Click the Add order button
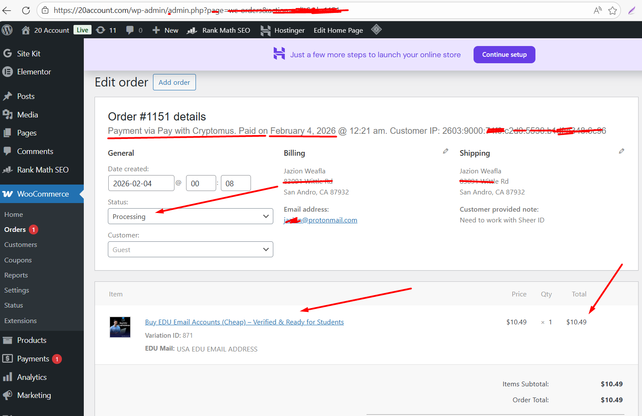642x416 pixels. (174, 82)
